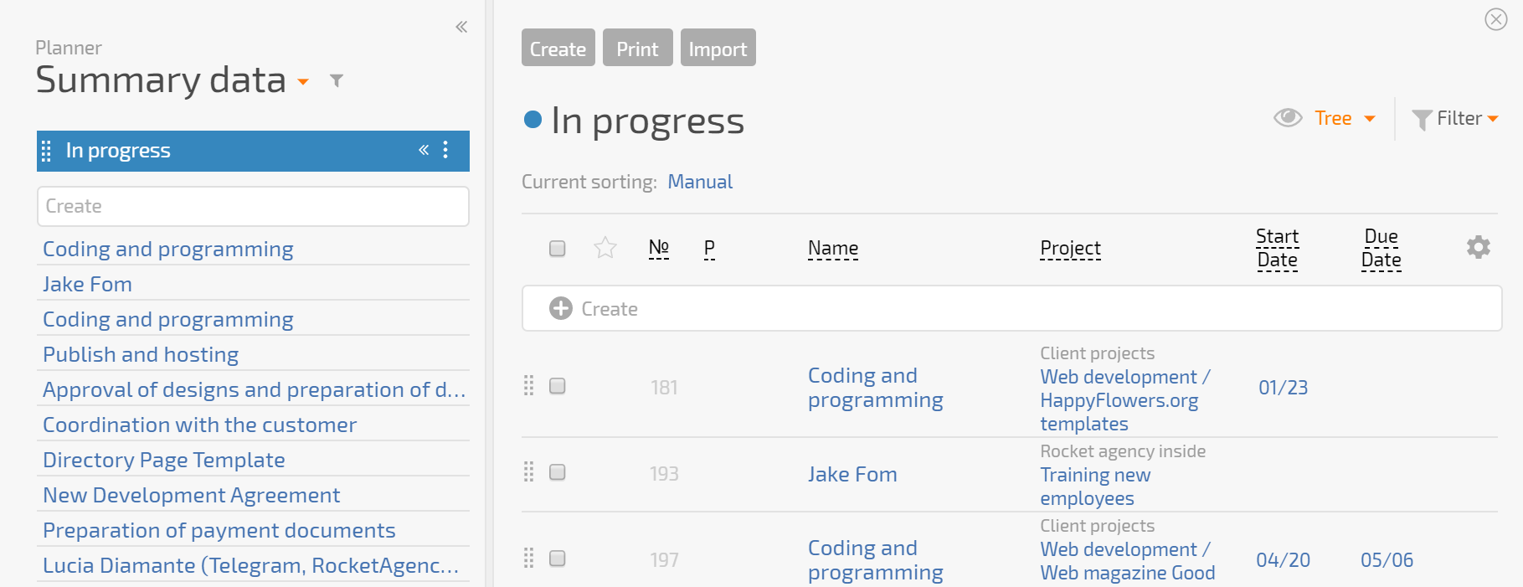
Task: Sort by the P priority column header
Action: 709,248
